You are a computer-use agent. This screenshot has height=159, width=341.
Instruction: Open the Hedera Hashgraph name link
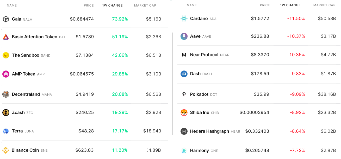point(209,131)
